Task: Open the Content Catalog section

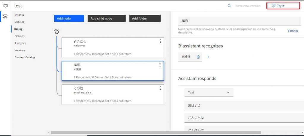Action: pyautogui.click(x=25, y=57)
